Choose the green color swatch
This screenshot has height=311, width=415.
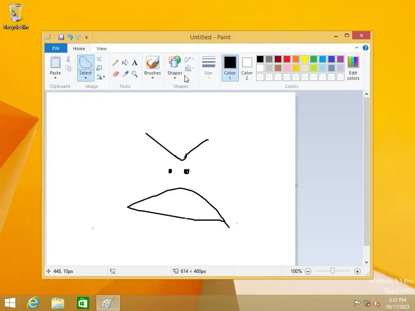tap(314, 59)
